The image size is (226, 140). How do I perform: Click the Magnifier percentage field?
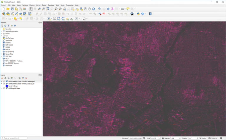[x=175, y=138]
